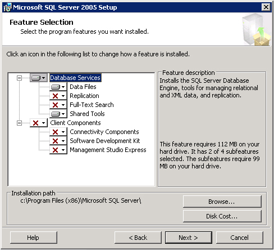
Task: Click the Data Files drive icon
Action: click(x=56, y=87)
